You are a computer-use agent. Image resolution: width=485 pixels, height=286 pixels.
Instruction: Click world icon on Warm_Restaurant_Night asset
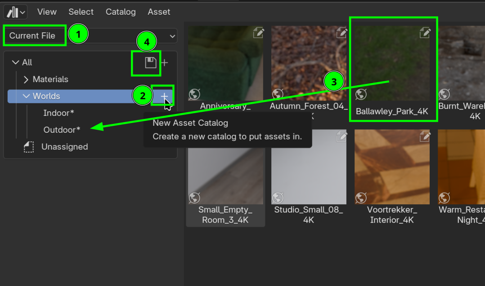point(444,198)
